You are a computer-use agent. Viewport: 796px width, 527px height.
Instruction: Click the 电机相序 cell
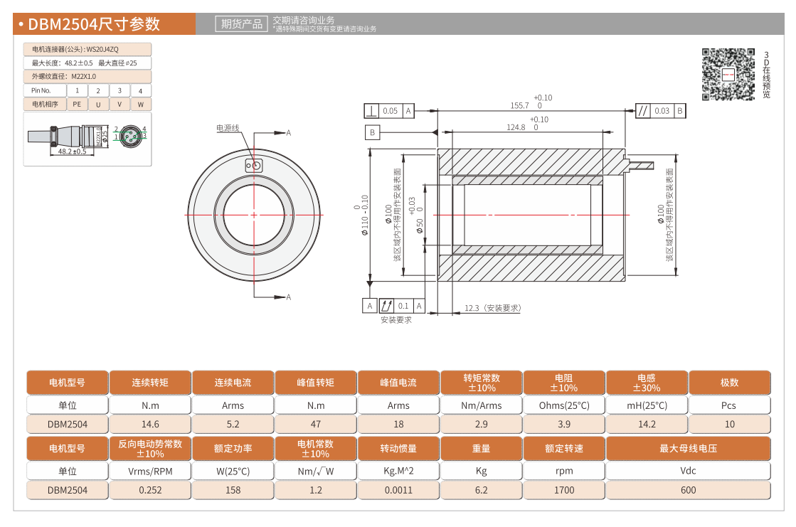[46, 104]
